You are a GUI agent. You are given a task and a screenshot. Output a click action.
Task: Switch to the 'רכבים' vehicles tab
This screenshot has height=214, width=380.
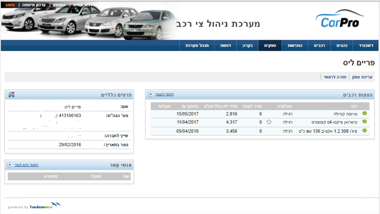point(319,46)
